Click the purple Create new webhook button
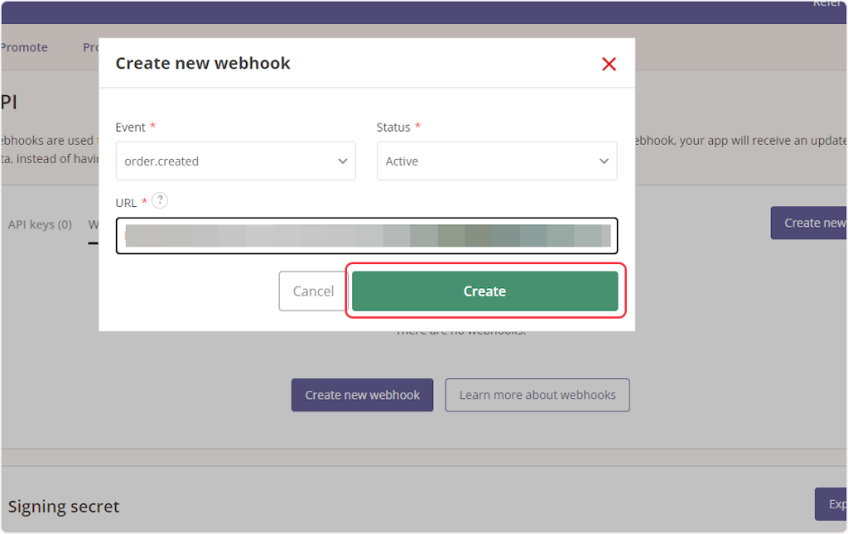Viewport: 848px width, 534px height. point(362,395)
